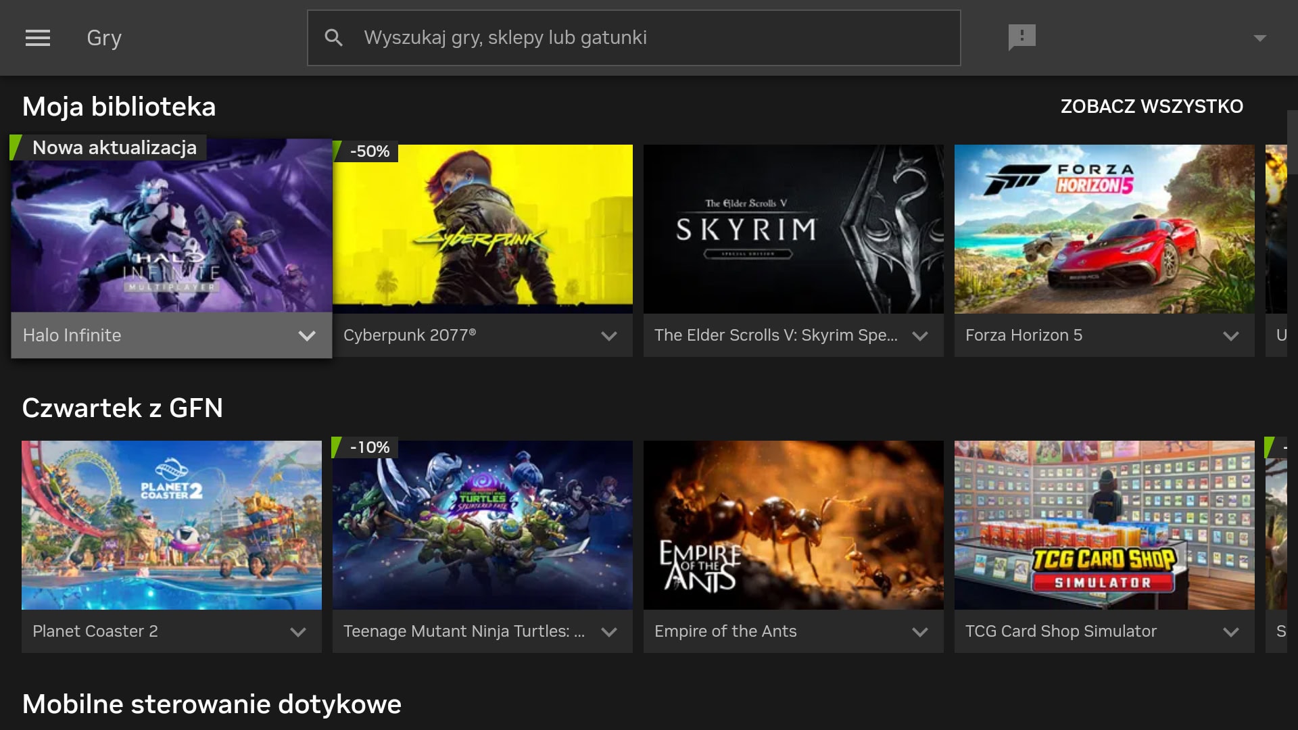Screen dimensions: 1298x730
Task: Click the Gry page title
Action: click(104, 38)
